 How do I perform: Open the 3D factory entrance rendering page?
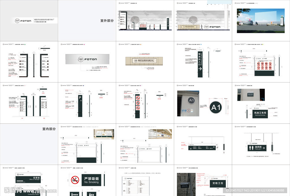261,20
